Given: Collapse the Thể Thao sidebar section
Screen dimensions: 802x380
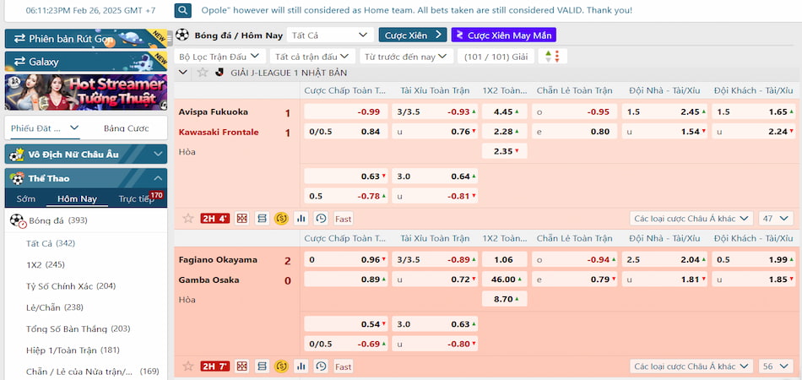Looking at the screenshot, I should pyautogui.click(x=158, y=178).
